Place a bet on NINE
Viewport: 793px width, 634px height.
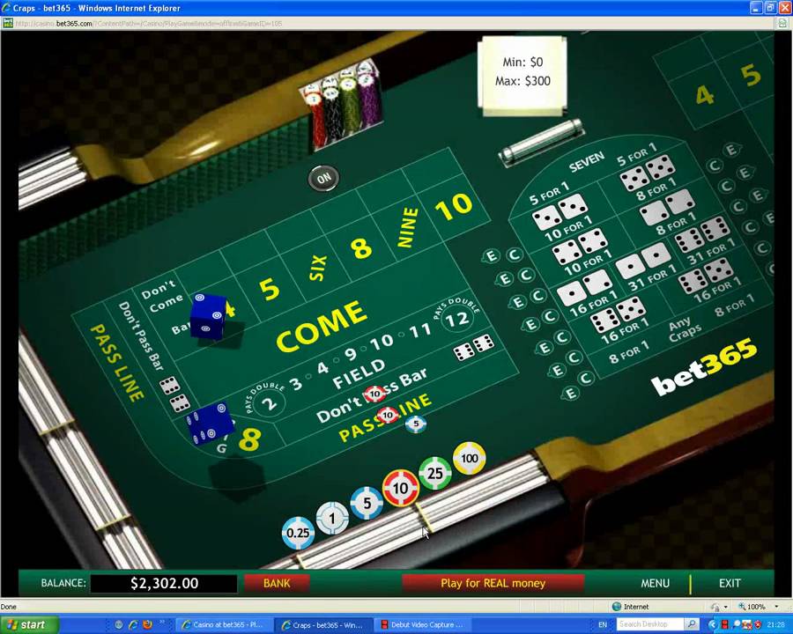pos(408,227)
